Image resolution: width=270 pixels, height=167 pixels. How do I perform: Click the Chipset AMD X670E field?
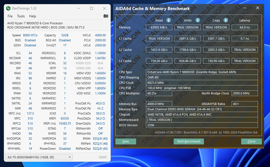202,114
